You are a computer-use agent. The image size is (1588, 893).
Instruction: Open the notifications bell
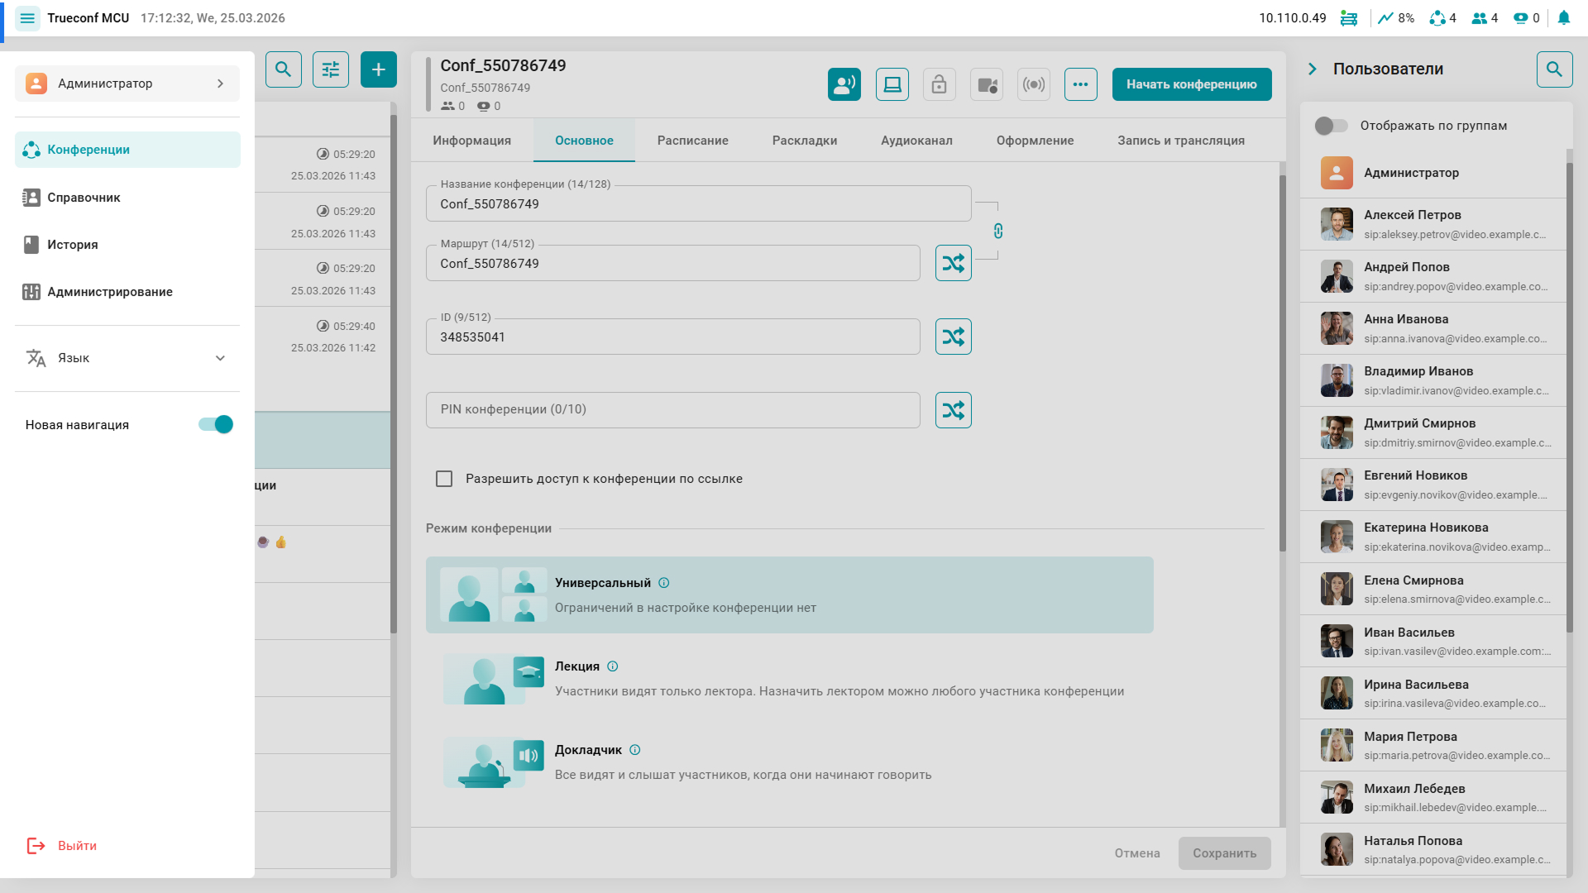coord(1563,18)
